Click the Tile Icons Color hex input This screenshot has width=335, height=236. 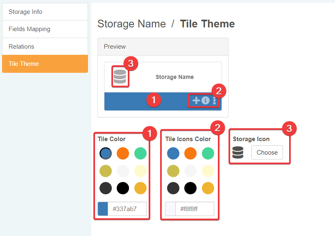(195, 209)
